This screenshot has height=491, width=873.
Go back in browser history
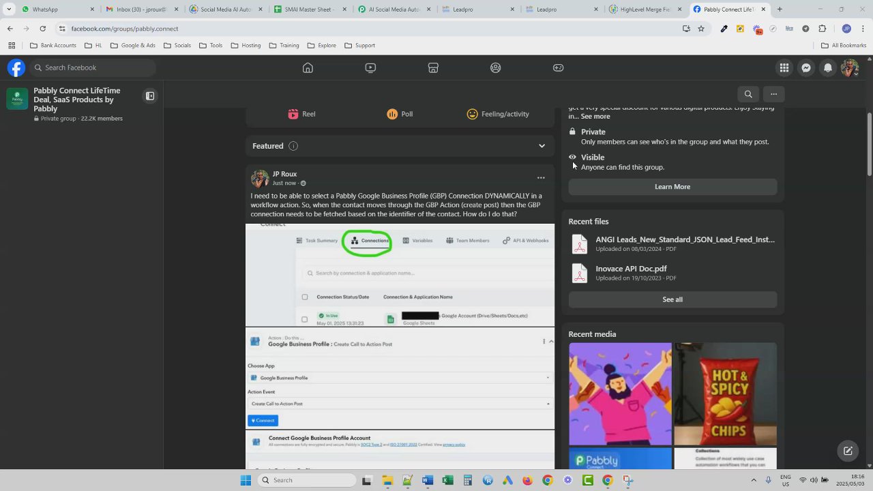[x=10, y=29]
